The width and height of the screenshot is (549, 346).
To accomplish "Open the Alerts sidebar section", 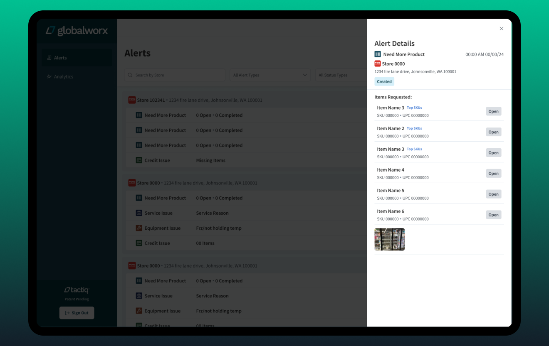I will click(77, 58).
